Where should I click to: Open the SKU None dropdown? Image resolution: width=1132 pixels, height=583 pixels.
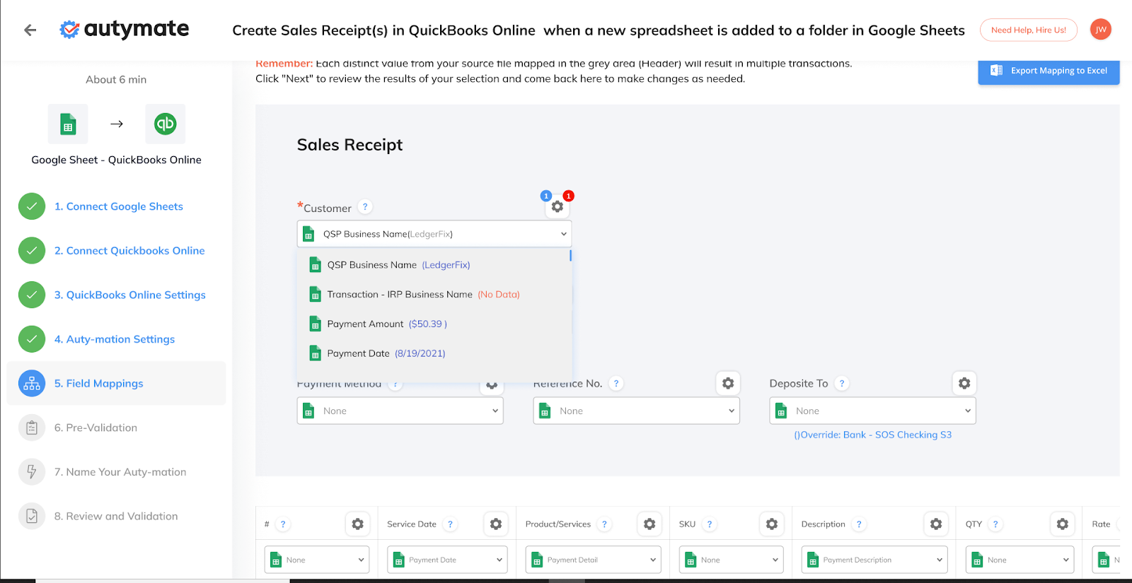tap(732, 560)
